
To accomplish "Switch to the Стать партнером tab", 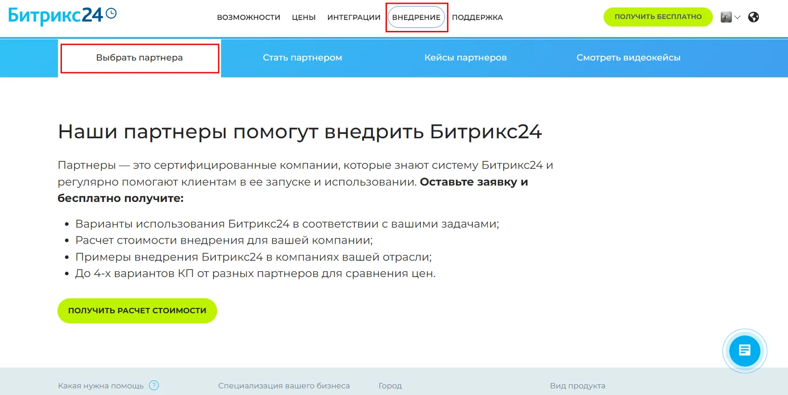I will pyautogui.click(x=302, y=58).
